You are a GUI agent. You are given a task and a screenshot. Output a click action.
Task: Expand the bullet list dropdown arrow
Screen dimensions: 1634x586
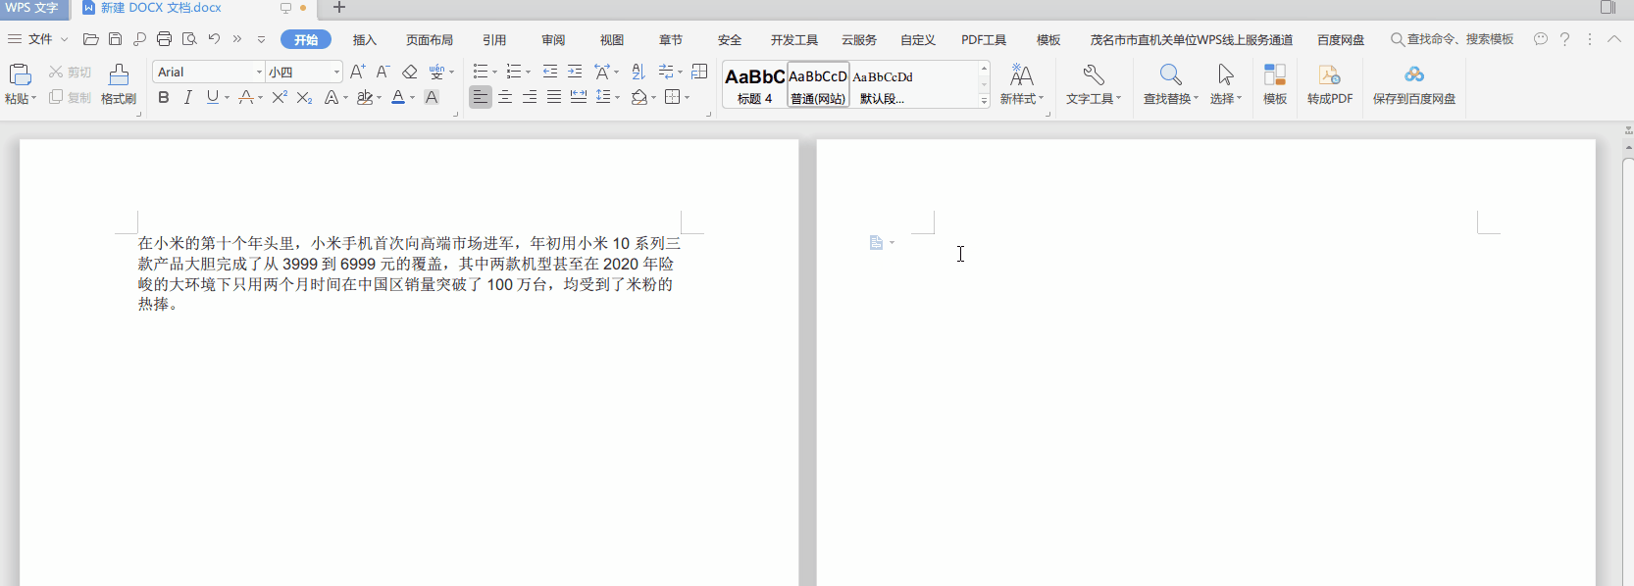(494, 72)
